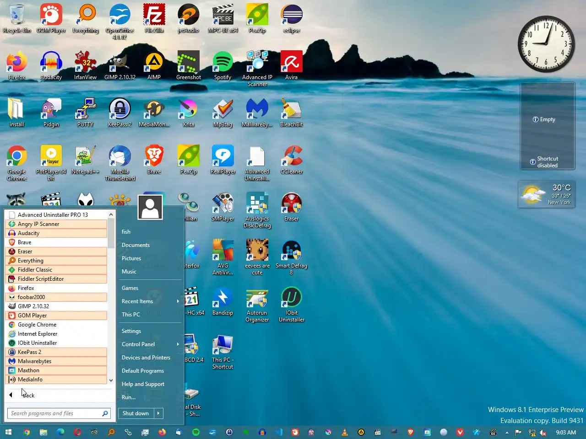This screenshot has width=586, height=439.
Task: Open the eclipse desktop shortcut
Action: coord(292,18)
